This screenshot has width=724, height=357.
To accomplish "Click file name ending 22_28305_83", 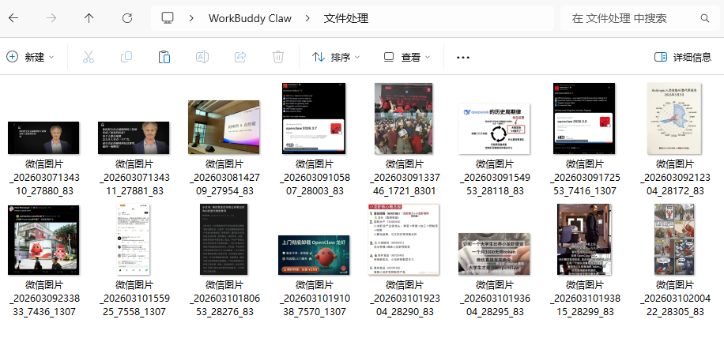I will (x=674, y=299).
